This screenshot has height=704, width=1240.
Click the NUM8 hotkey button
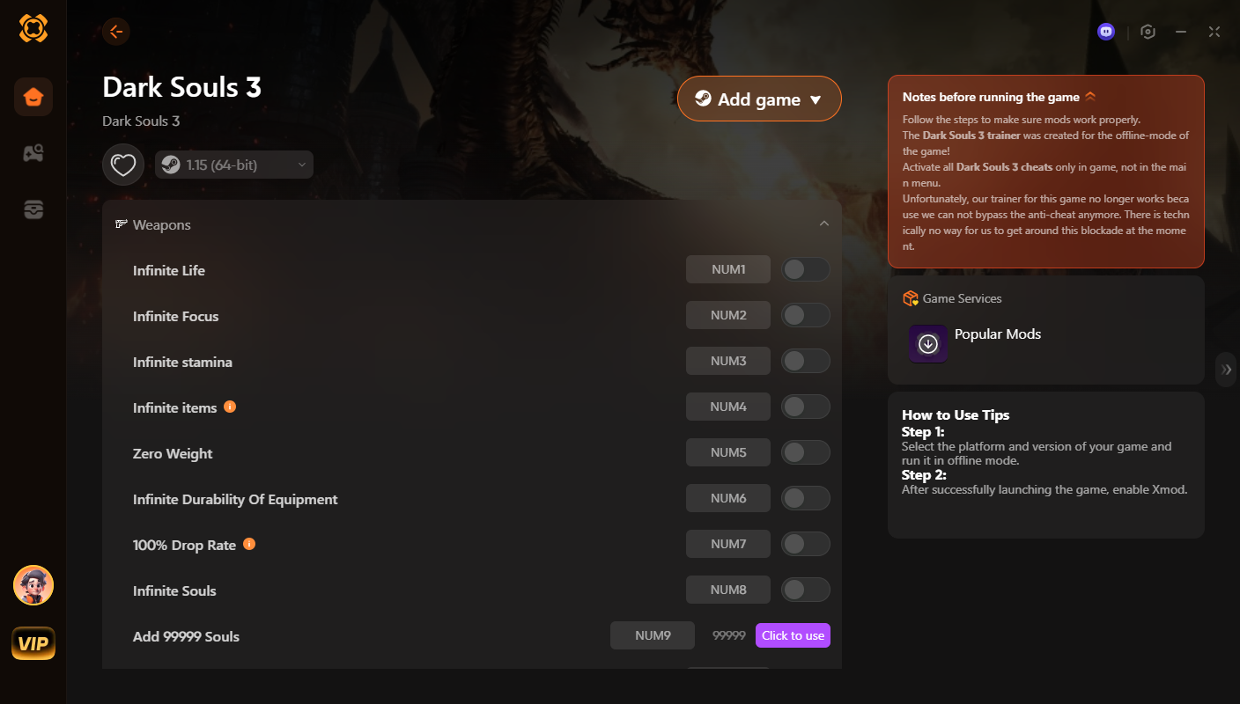coord(728,590)
